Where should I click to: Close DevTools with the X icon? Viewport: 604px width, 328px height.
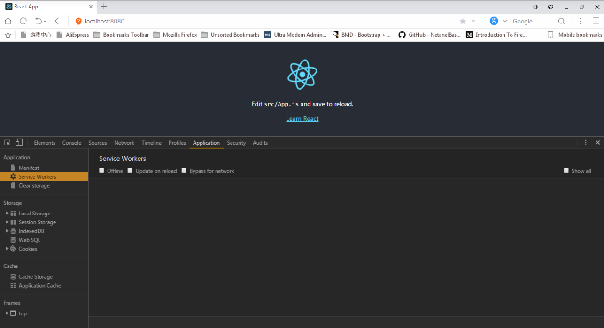point(597,143)
